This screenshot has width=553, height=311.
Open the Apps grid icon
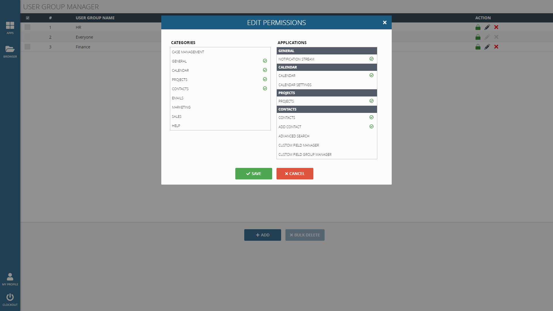tap(10, 26)
